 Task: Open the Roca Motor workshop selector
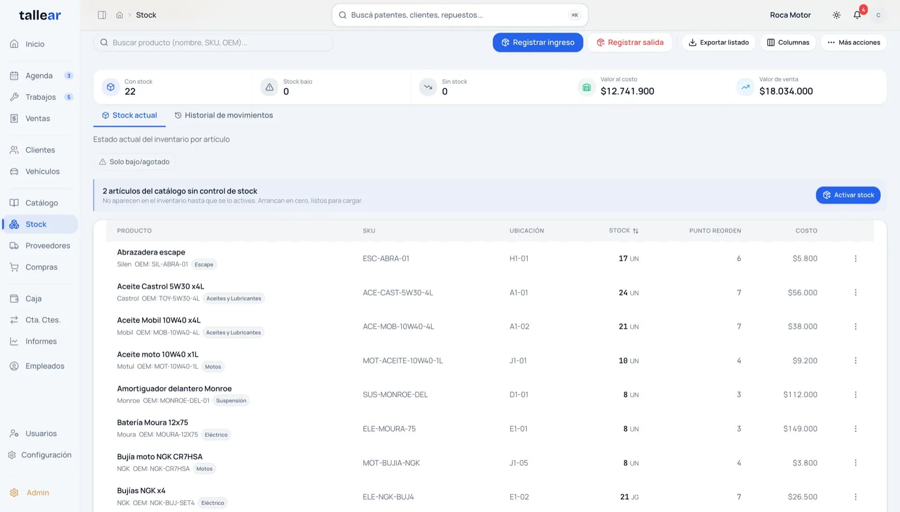click(790, 15)
